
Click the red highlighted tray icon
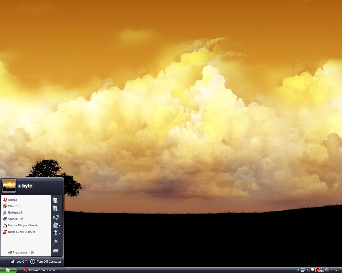point(317,270)
